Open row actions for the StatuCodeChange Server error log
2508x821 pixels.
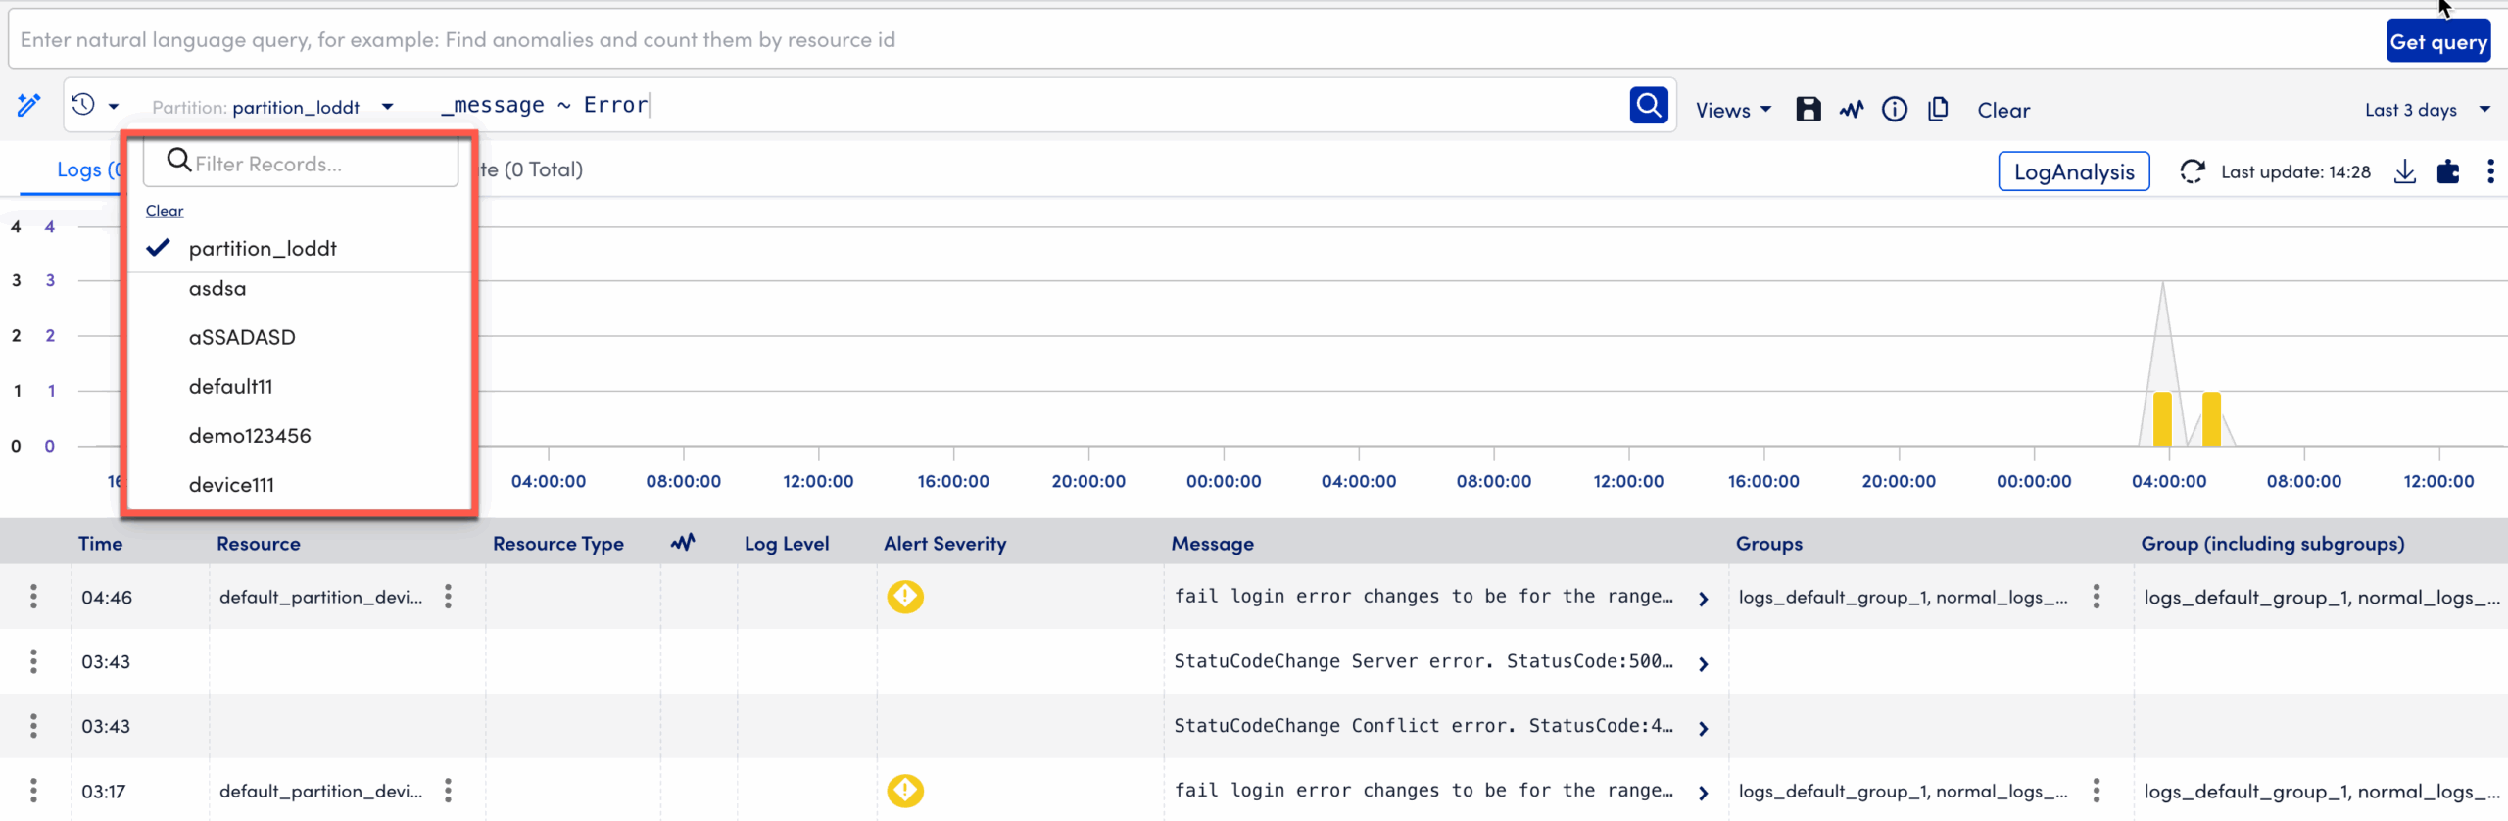pyautogui.click(x=33, y=660)
